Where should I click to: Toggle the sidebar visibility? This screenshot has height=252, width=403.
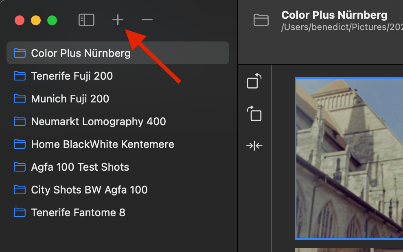[x=86, y=20]
